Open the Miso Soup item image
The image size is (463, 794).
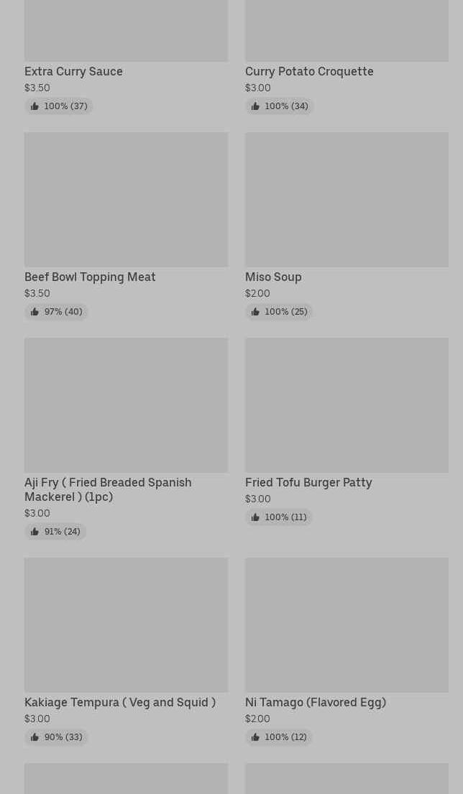[347, 200]
